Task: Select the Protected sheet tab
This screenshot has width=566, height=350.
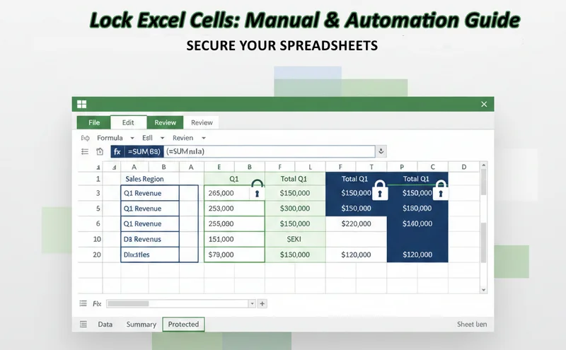Action: 183,324
